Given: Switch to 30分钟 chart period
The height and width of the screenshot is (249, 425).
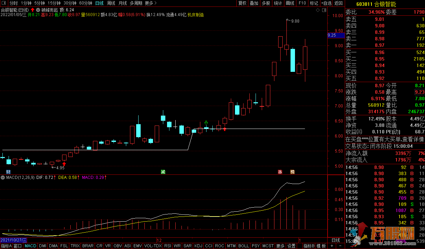Looking at the screenshot, I should click(x=70, y=3).
